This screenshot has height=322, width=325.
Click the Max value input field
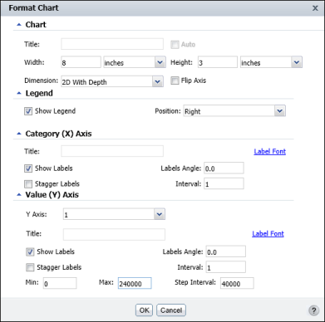(x=135, y=283)
